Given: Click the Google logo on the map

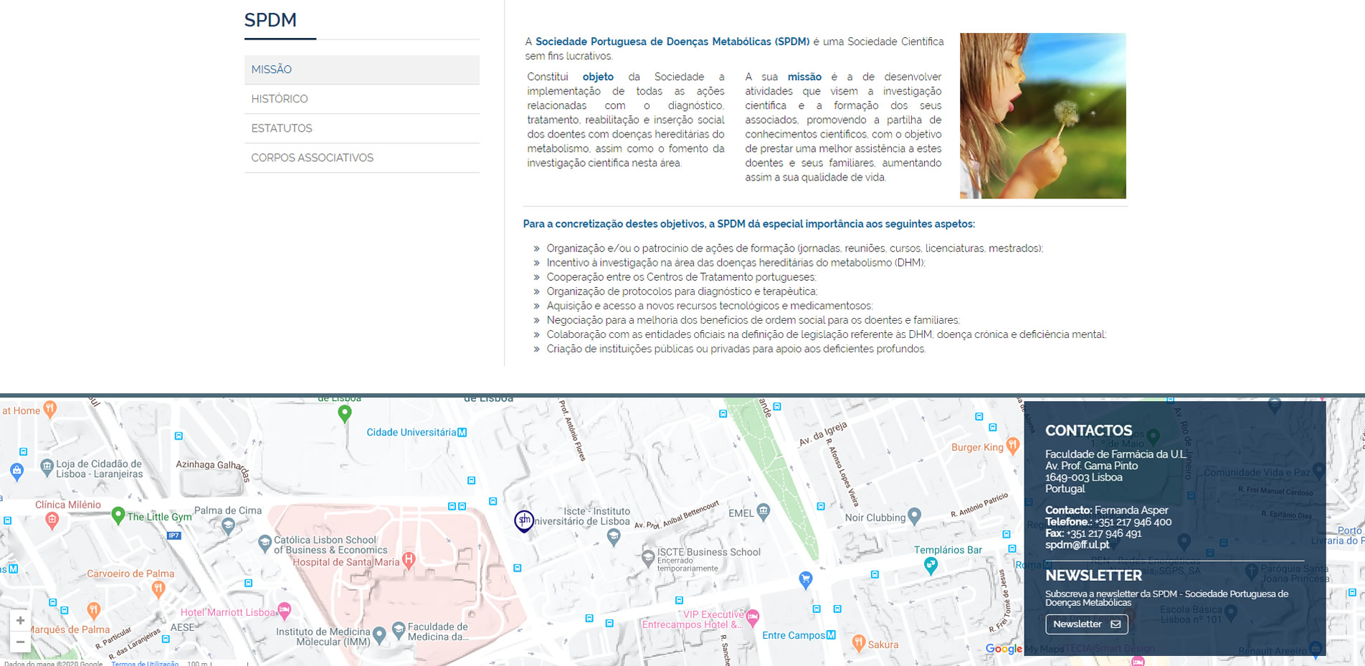Looking at the screenshot, I should point(1004,649).
